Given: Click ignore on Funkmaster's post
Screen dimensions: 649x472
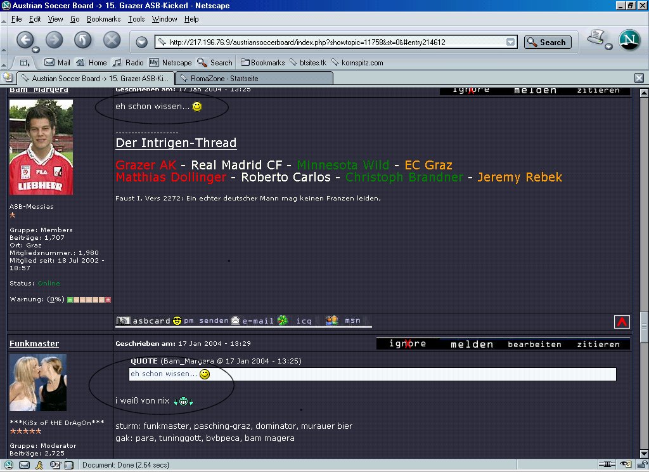Looking at the screenshot, I should coord(408,344).
